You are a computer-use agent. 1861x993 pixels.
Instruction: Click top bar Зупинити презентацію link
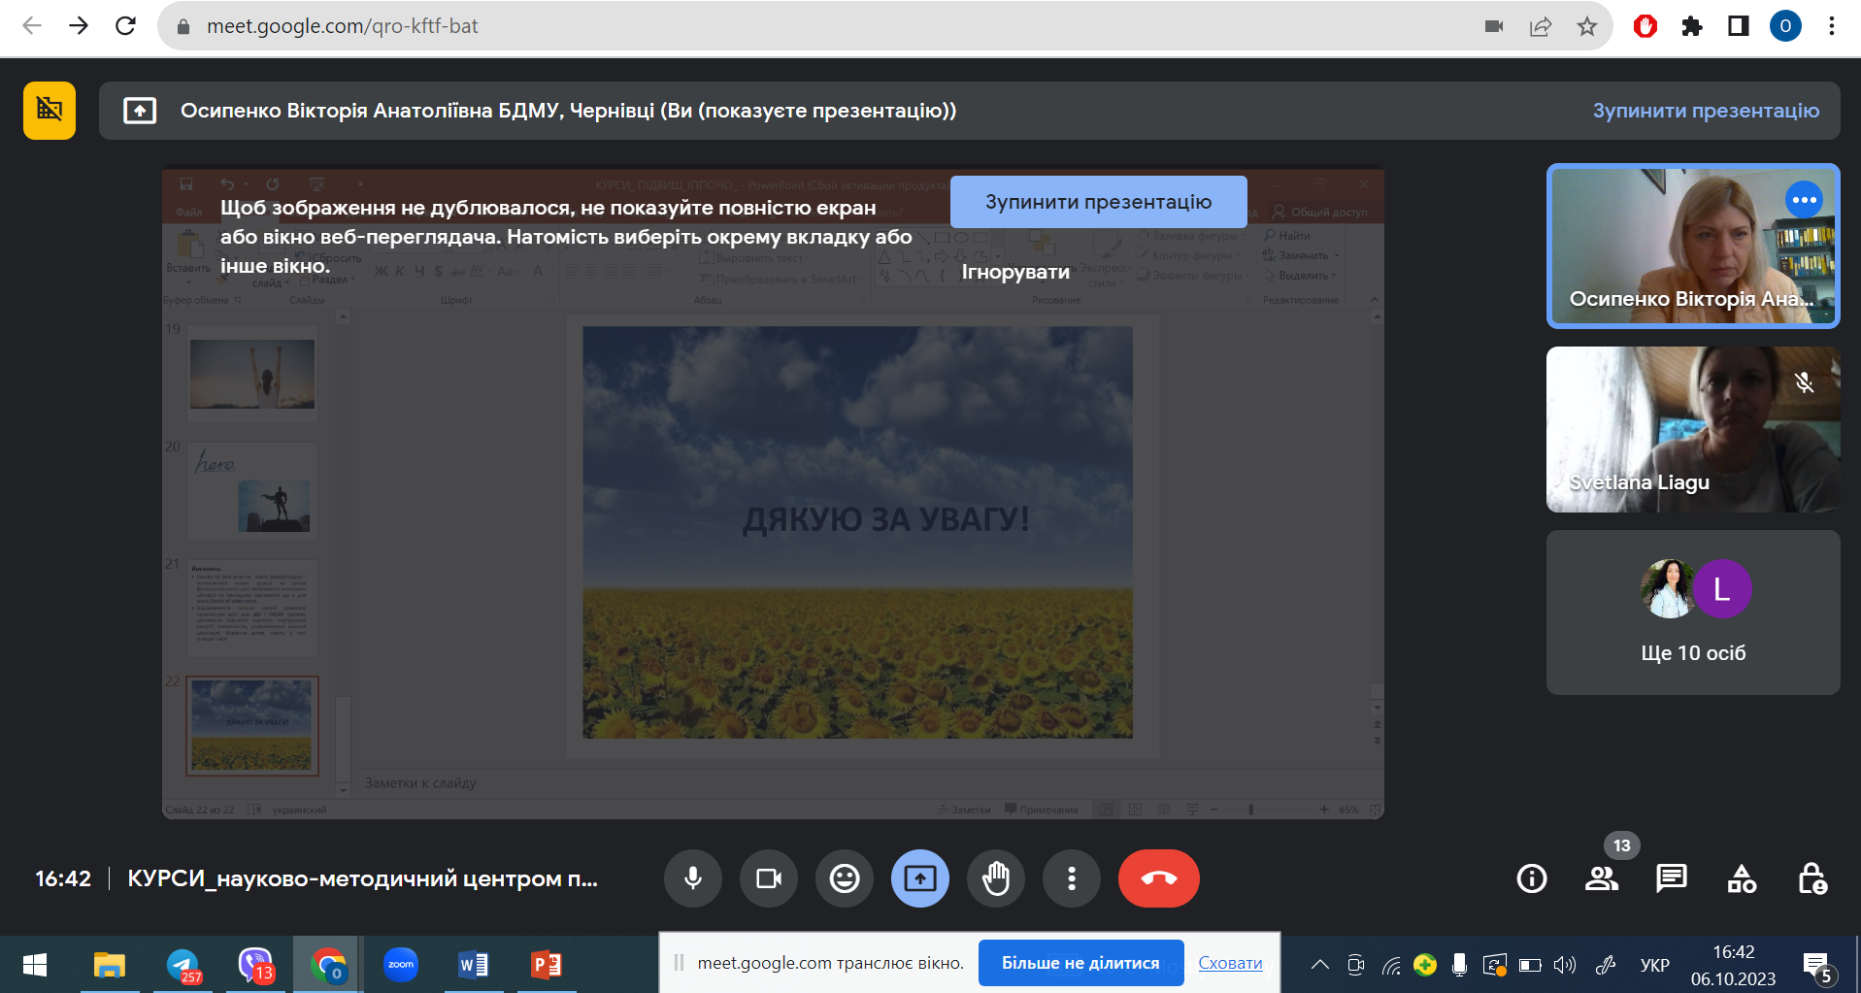[x=1706, y=111]
